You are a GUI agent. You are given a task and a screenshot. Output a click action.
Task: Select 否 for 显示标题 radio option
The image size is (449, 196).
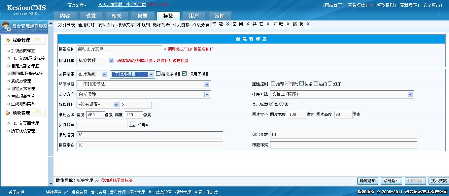coord(281,104)
